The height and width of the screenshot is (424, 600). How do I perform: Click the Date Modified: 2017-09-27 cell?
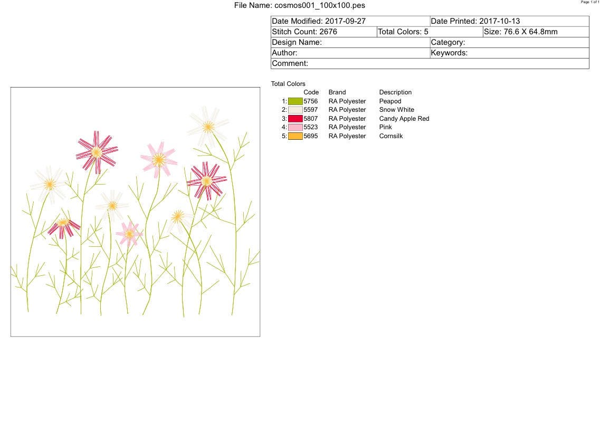click(x=348, y=21)
